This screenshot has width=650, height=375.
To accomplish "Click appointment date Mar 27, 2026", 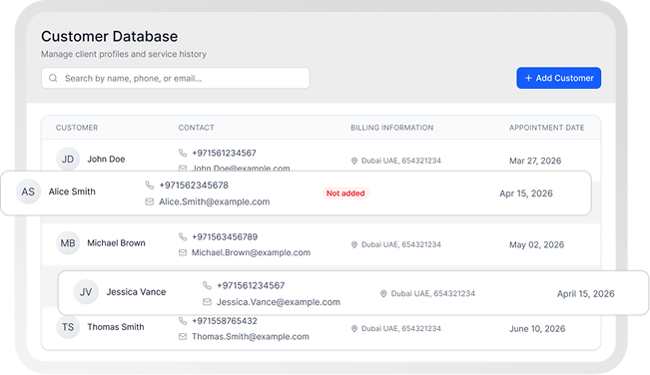I will click(535, 161).
